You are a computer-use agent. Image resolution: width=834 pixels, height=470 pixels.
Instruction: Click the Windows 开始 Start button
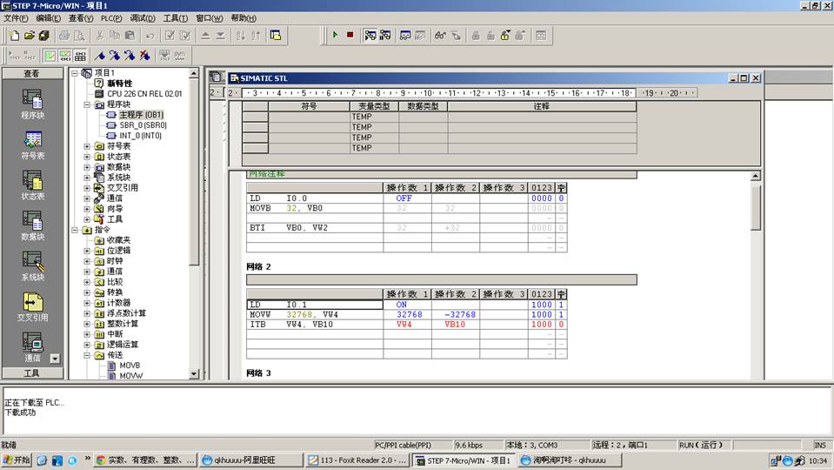17,460
